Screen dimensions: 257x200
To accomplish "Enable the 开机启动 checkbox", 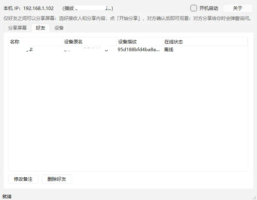I will pyautogui.click(x=194, y=8).
